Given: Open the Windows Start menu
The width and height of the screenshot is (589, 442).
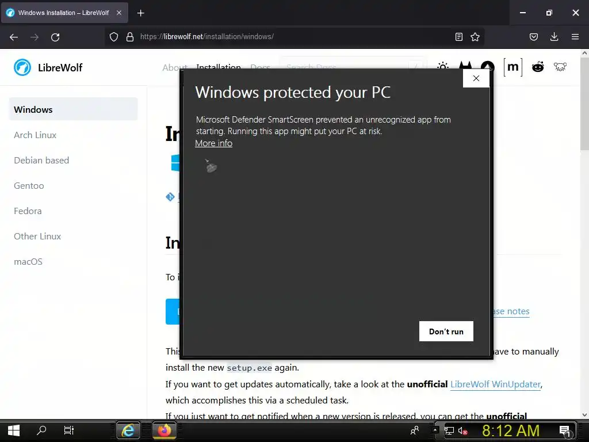Looking at the screenshot, I should pyautogui.click(x=14, y=430).
